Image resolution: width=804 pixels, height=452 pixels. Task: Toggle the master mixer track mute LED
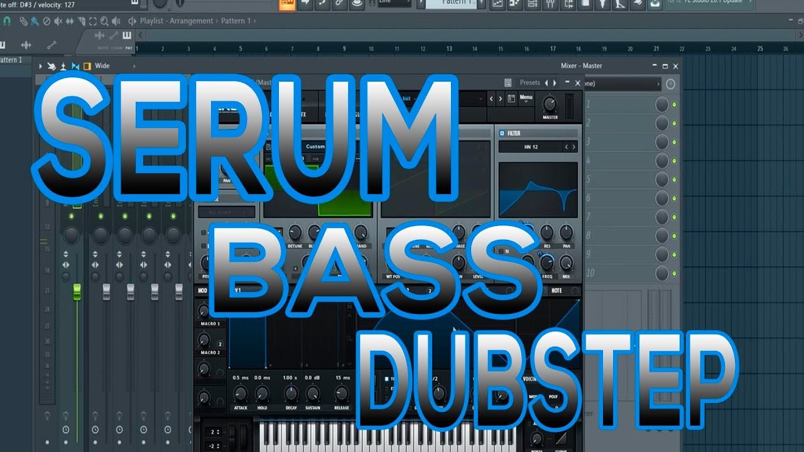72,216
